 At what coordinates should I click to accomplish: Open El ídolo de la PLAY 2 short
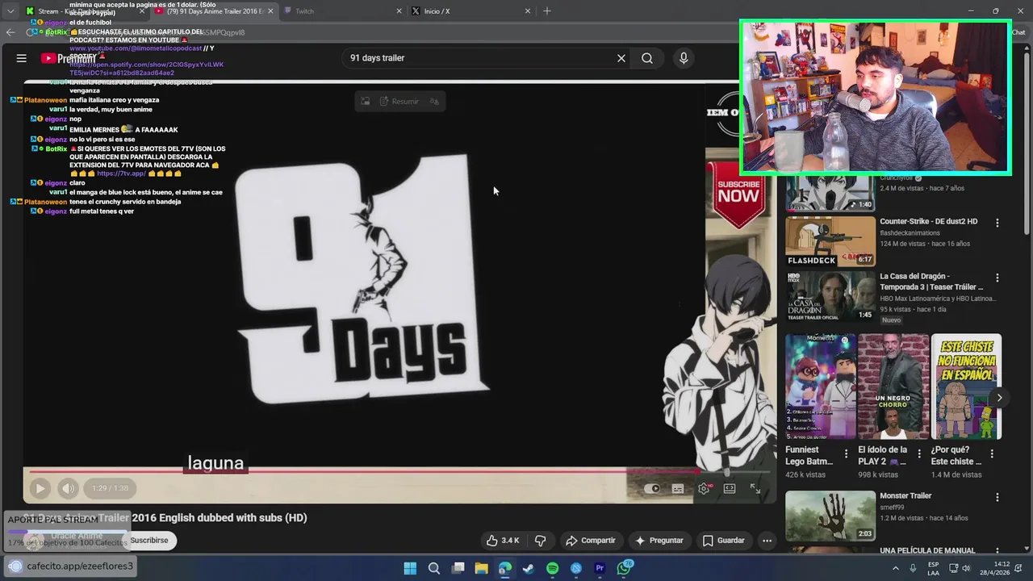click(x=893, y=387)
